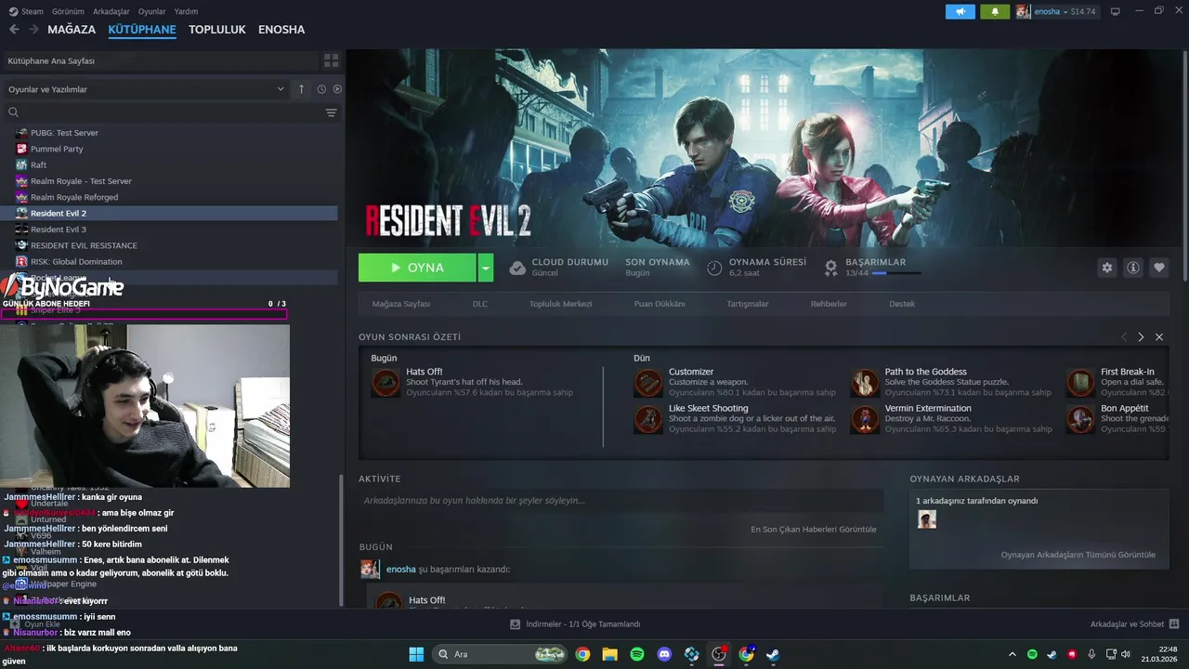Click the BAŞARIMLAR achievements progress bar
This screenshot has width=1189, height=669.
896,273
